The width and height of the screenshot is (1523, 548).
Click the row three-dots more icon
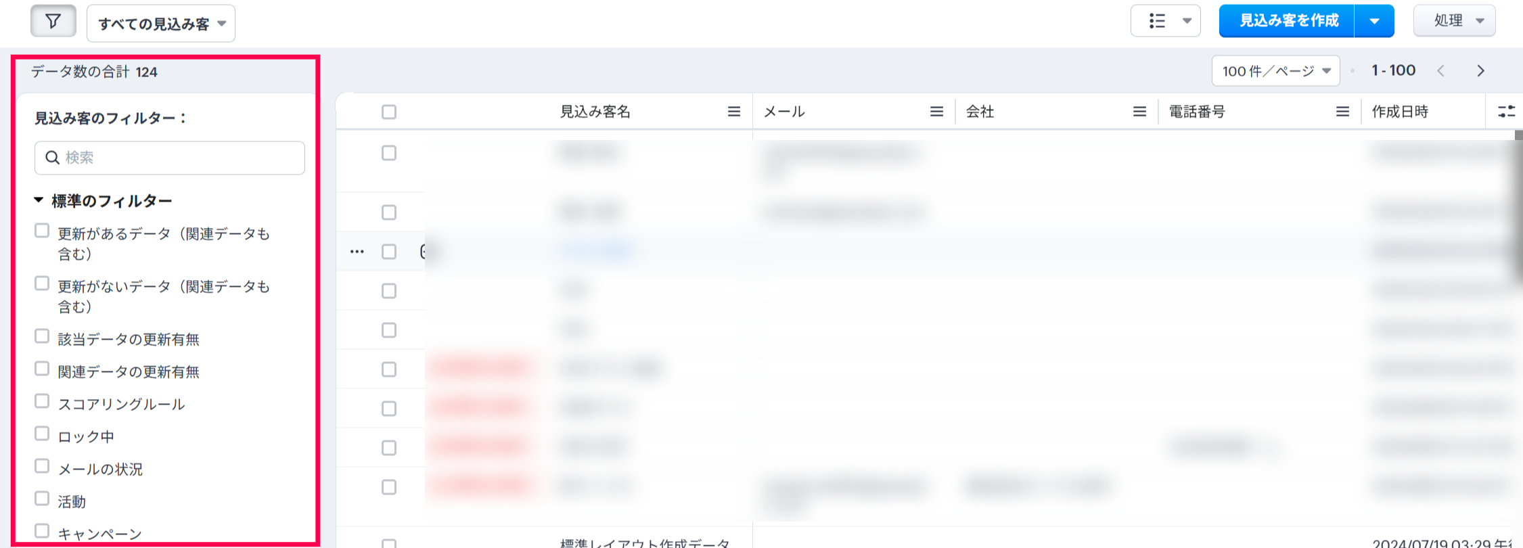tap(357, 252)
